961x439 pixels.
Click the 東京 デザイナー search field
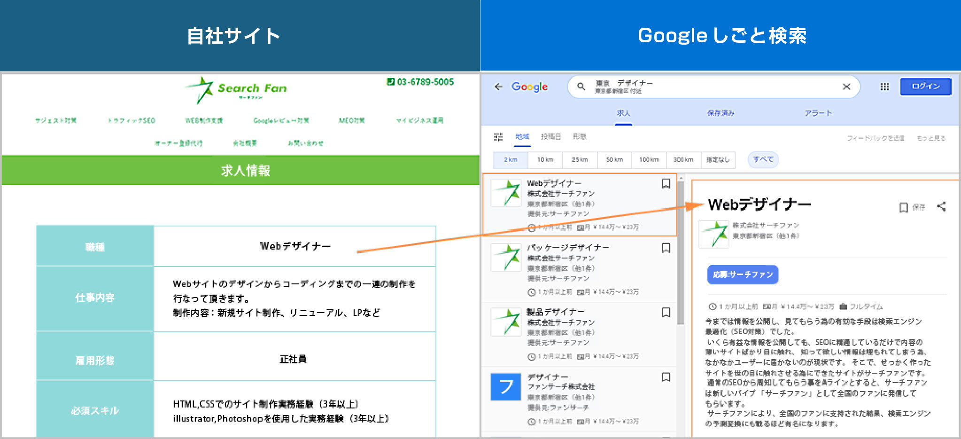click(714, 86)
